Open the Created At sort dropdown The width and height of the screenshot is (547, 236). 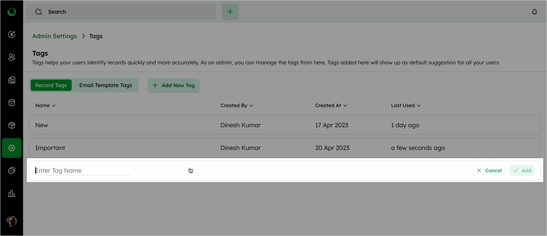coord(331,106)
